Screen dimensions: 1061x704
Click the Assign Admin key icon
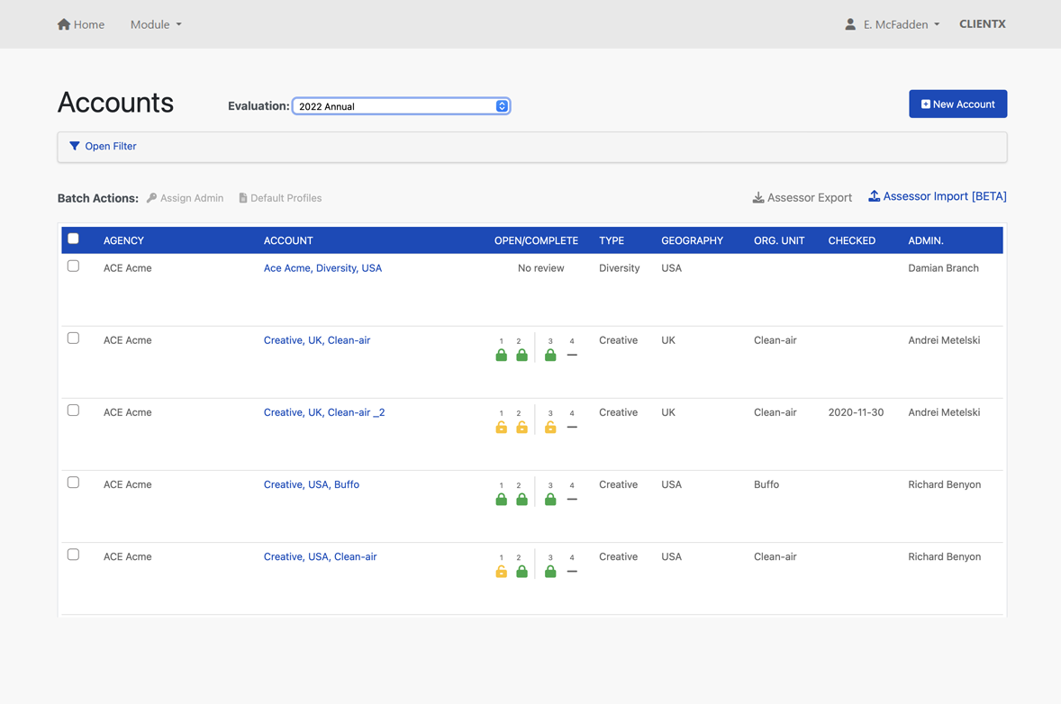coord(151,198)
